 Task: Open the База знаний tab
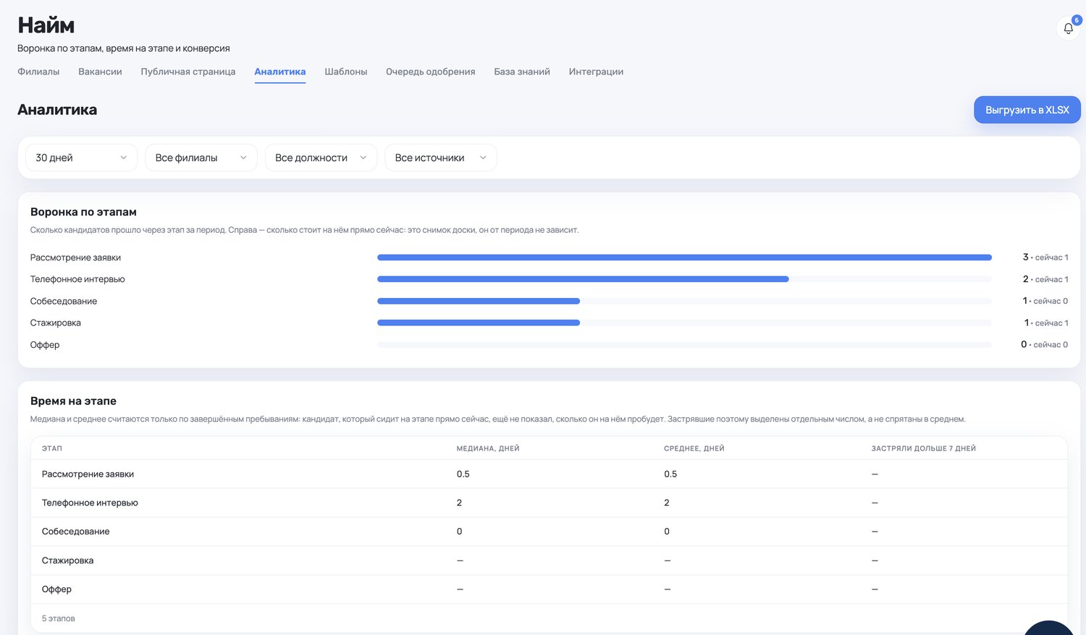522,72
